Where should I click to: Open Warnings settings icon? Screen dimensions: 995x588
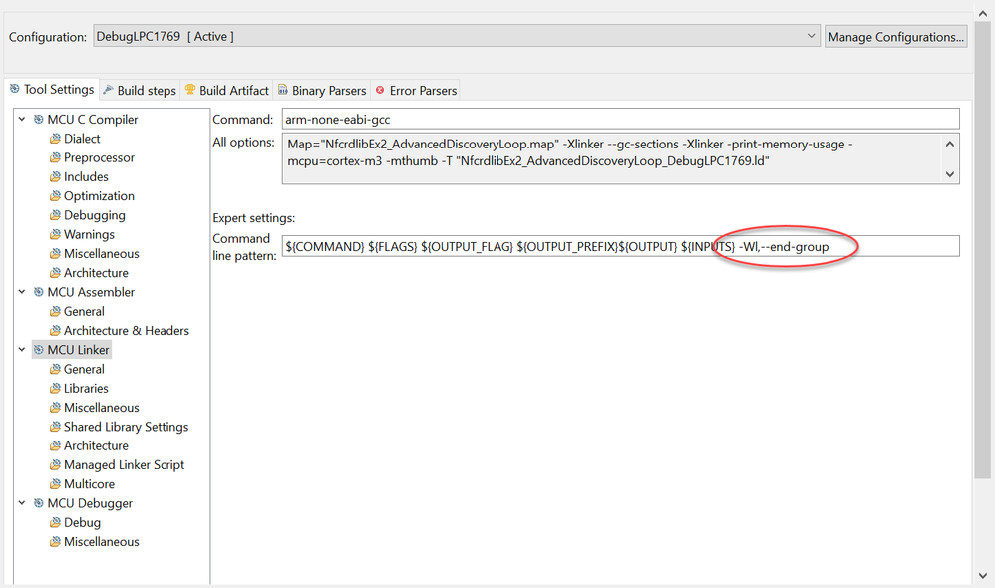pos(55,234)
